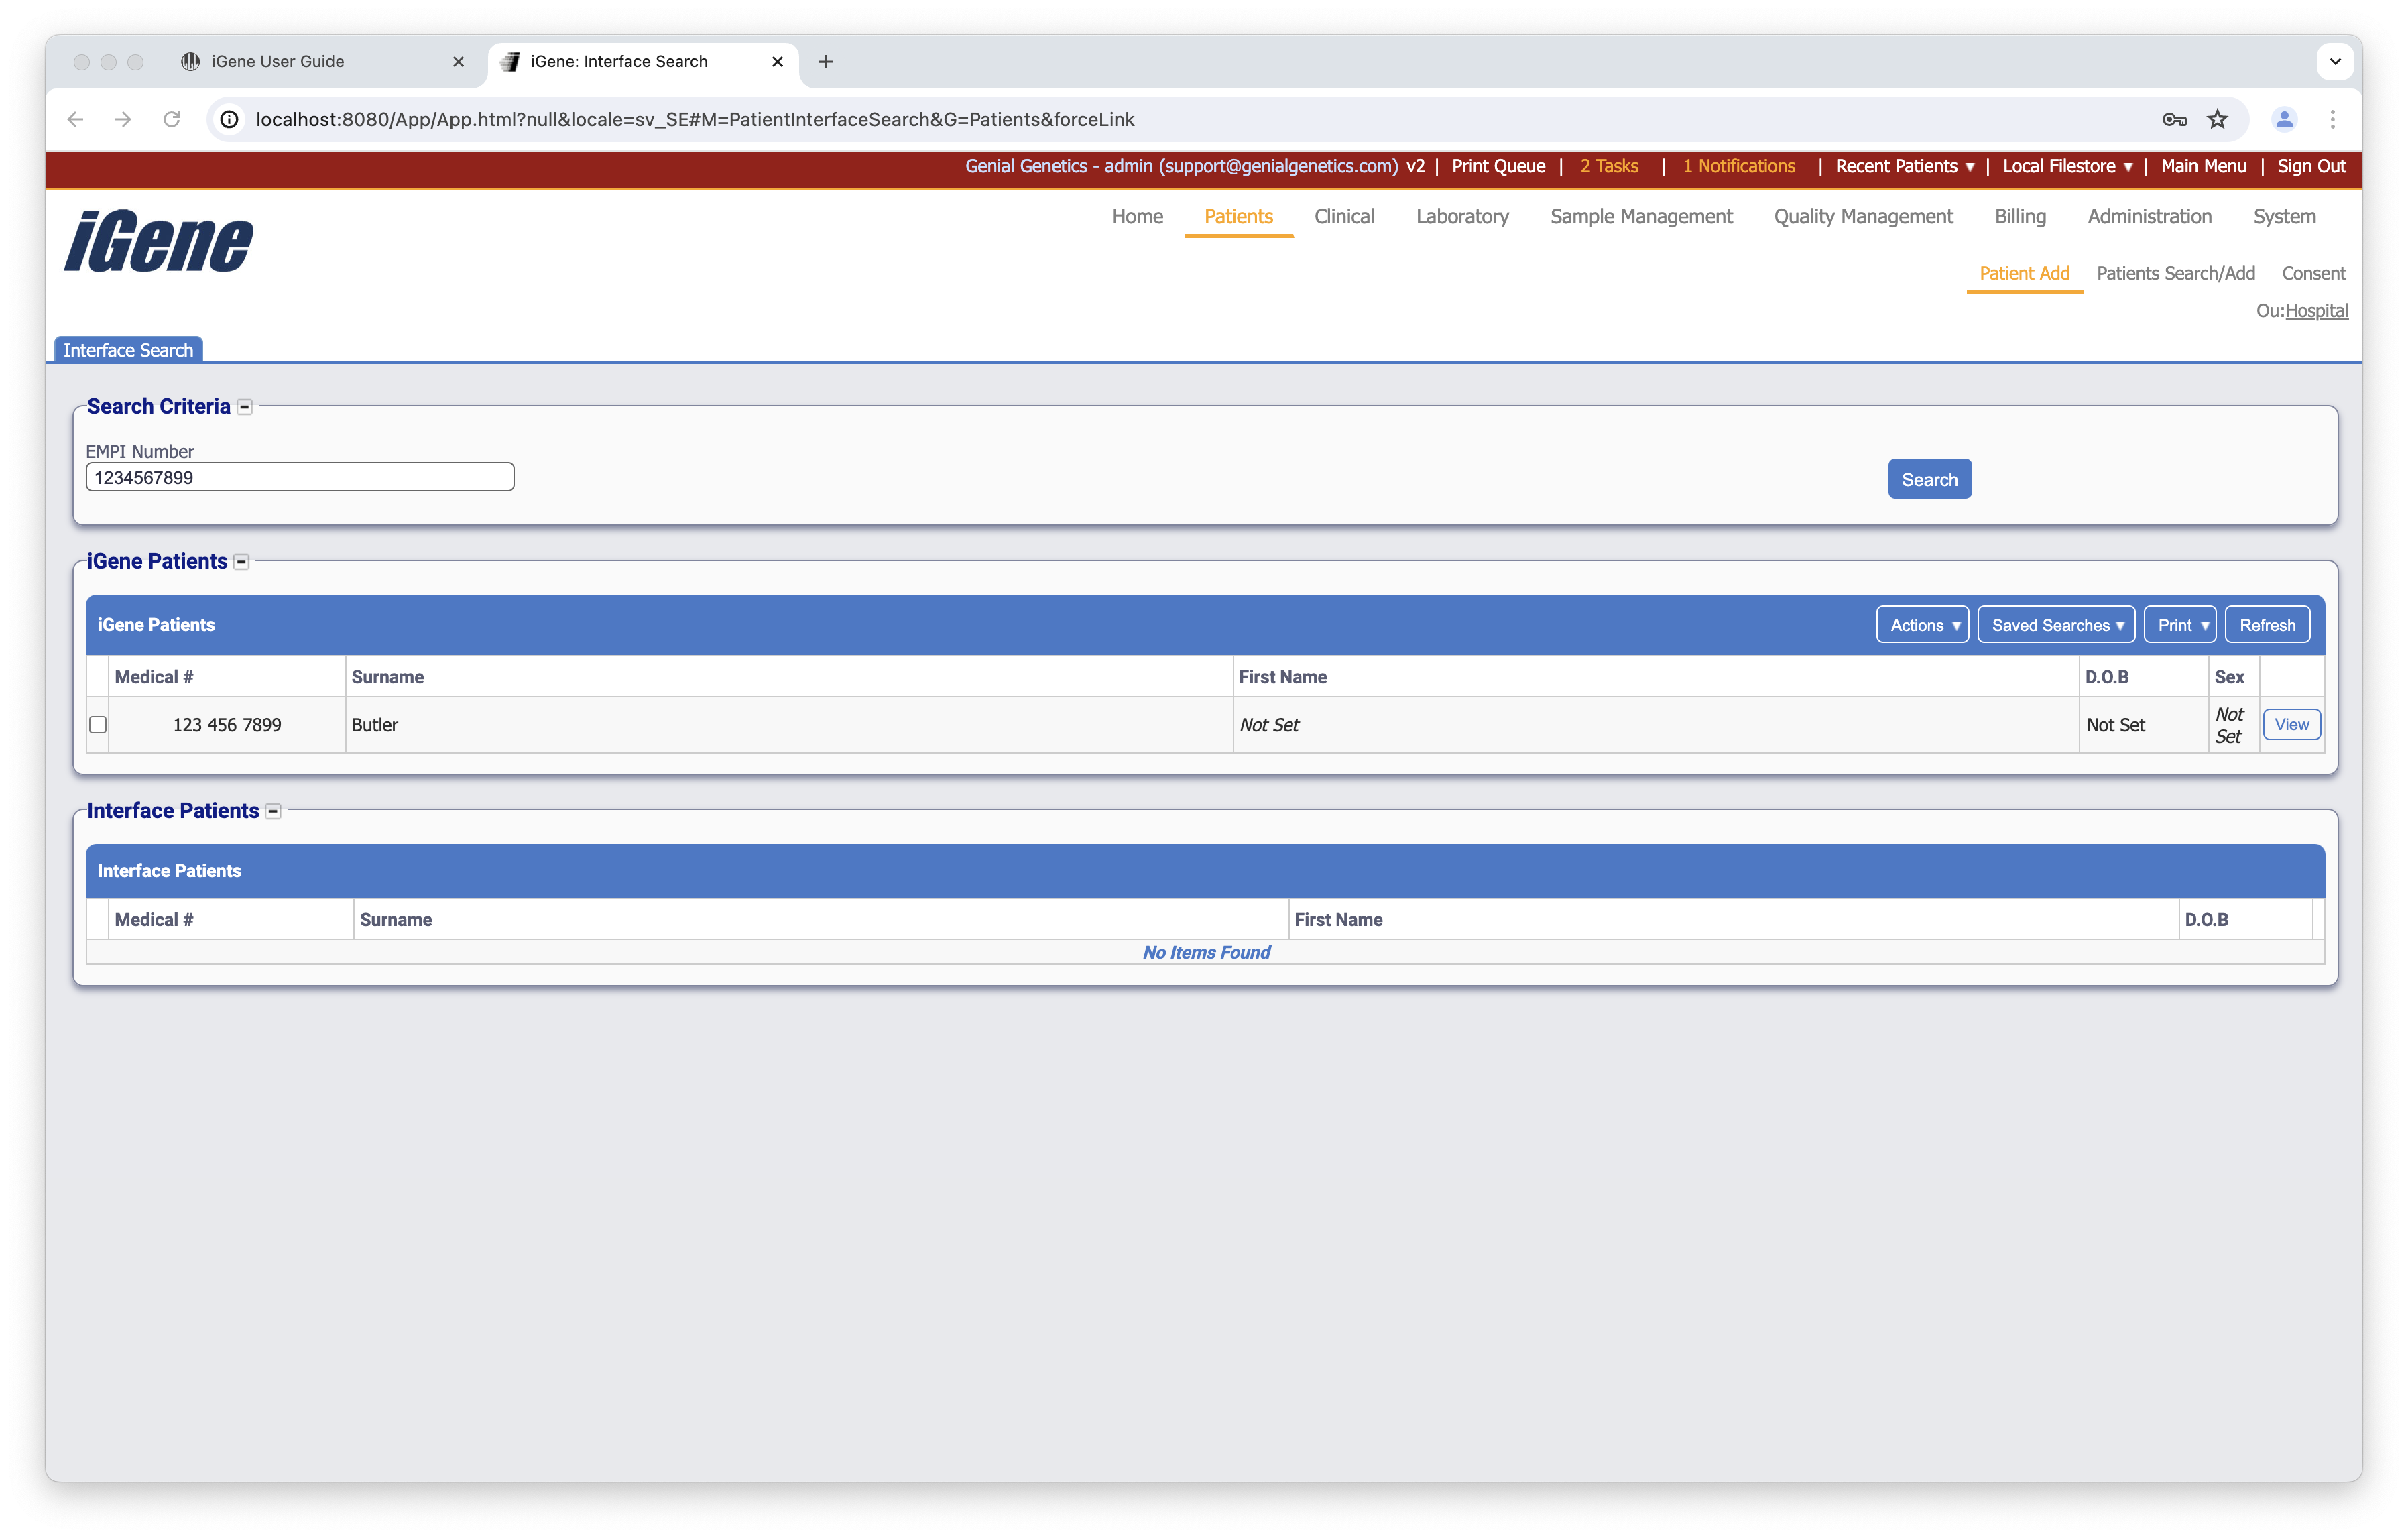The height and width of the screenshot is (1538, 2408).
Task: Click the iGene logo
Action: 159,241
